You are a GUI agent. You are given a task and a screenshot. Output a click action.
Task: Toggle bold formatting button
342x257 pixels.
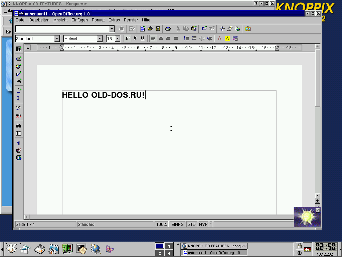tap(127, 38)
